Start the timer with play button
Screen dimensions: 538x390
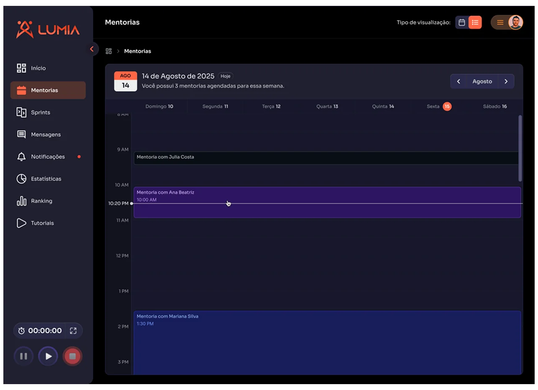point(48,356)
